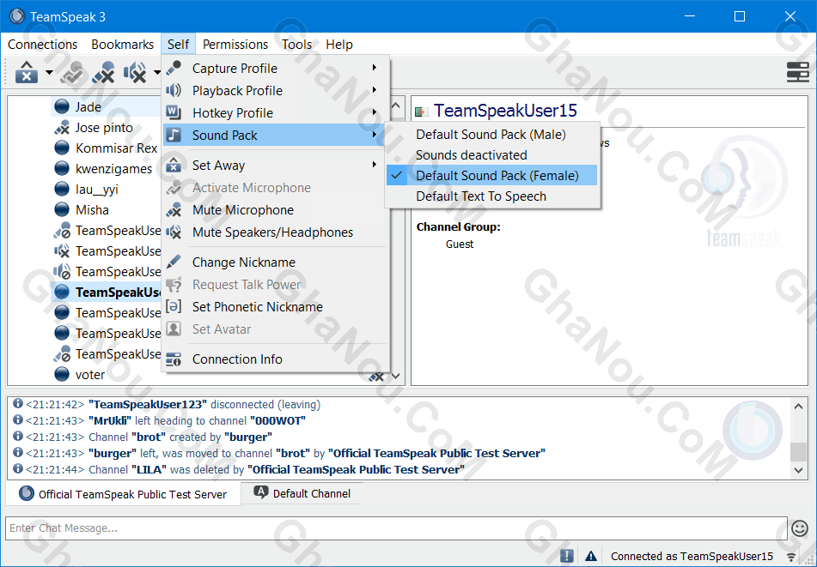The image size is (817, 567).
Task: Choose Mute Speakers/Headphones in the Self menu
Action: [276, 232]
